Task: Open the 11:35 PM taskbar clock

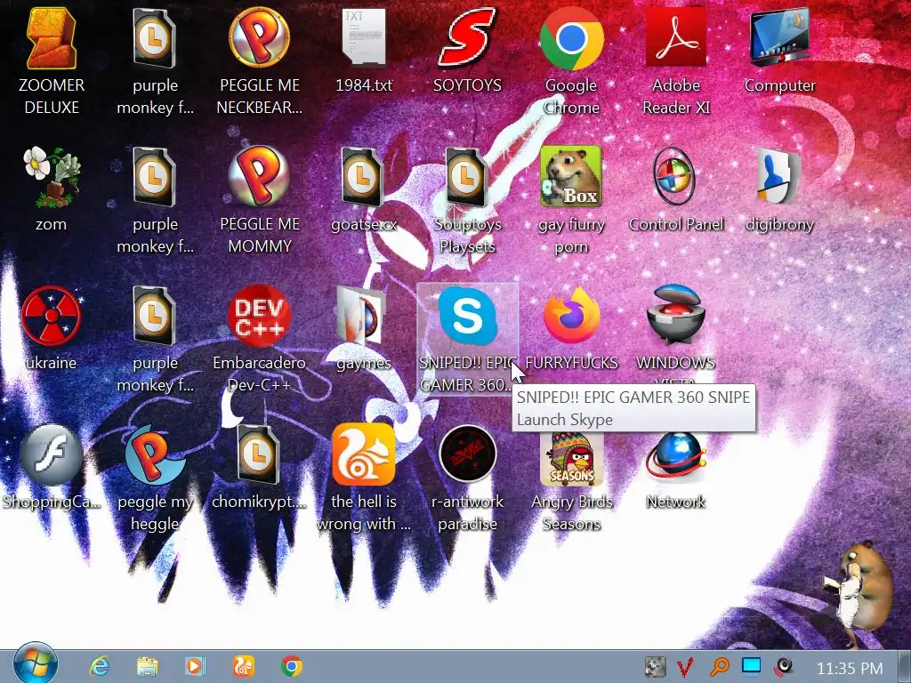Action: tap(850, 669)
